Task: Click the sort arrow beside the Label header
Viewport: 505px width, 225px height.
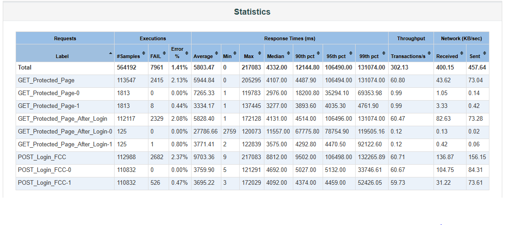Action: click(x=110, y=53)
